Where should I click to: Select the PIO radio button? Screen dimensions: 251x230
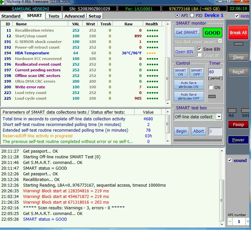click(192, 15)
